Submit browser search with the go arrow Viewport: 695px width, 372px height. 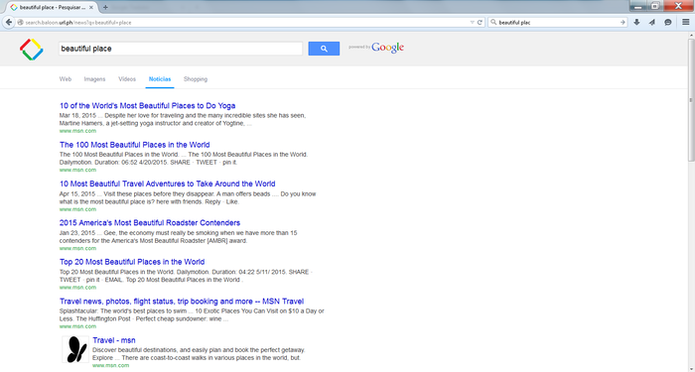[x=623, y=22]
